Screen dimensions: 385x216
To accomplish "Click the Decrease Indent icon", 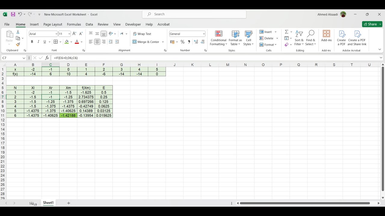I will click(x=110, y=42).
